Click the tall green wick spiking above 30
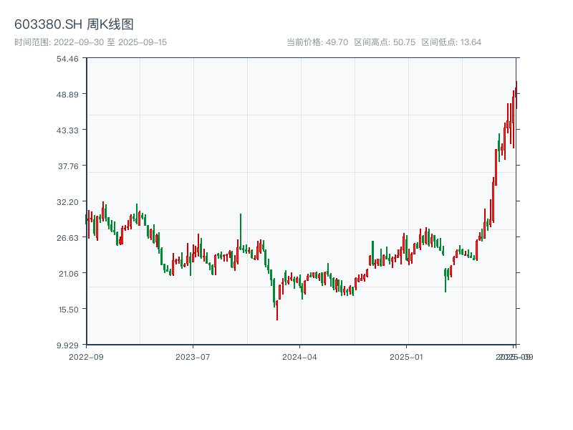 [241, 224]
